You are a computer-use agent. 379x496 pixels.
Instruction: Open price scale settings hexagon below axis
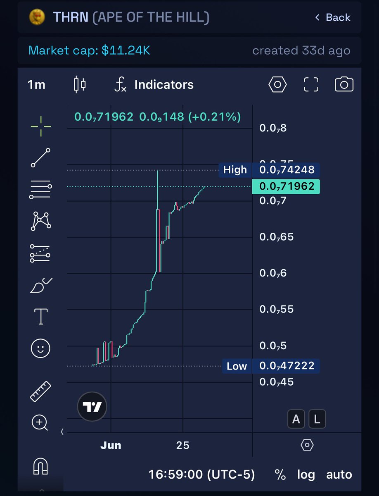pos(307,445)
